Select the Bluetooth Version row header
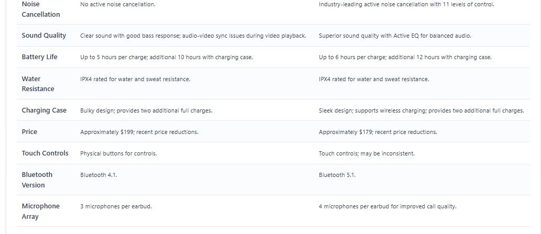 coord(37,180)
